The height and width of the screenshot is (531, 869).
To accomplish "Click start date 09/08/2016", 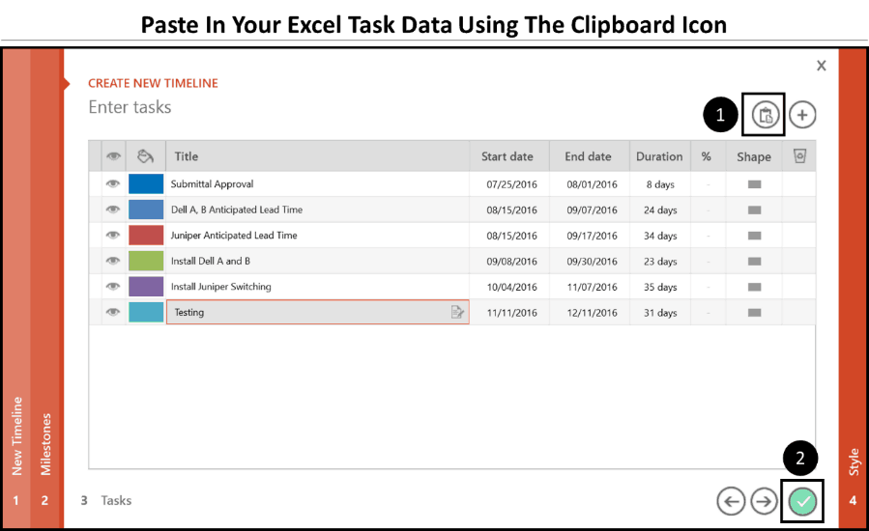I will 511,262.
